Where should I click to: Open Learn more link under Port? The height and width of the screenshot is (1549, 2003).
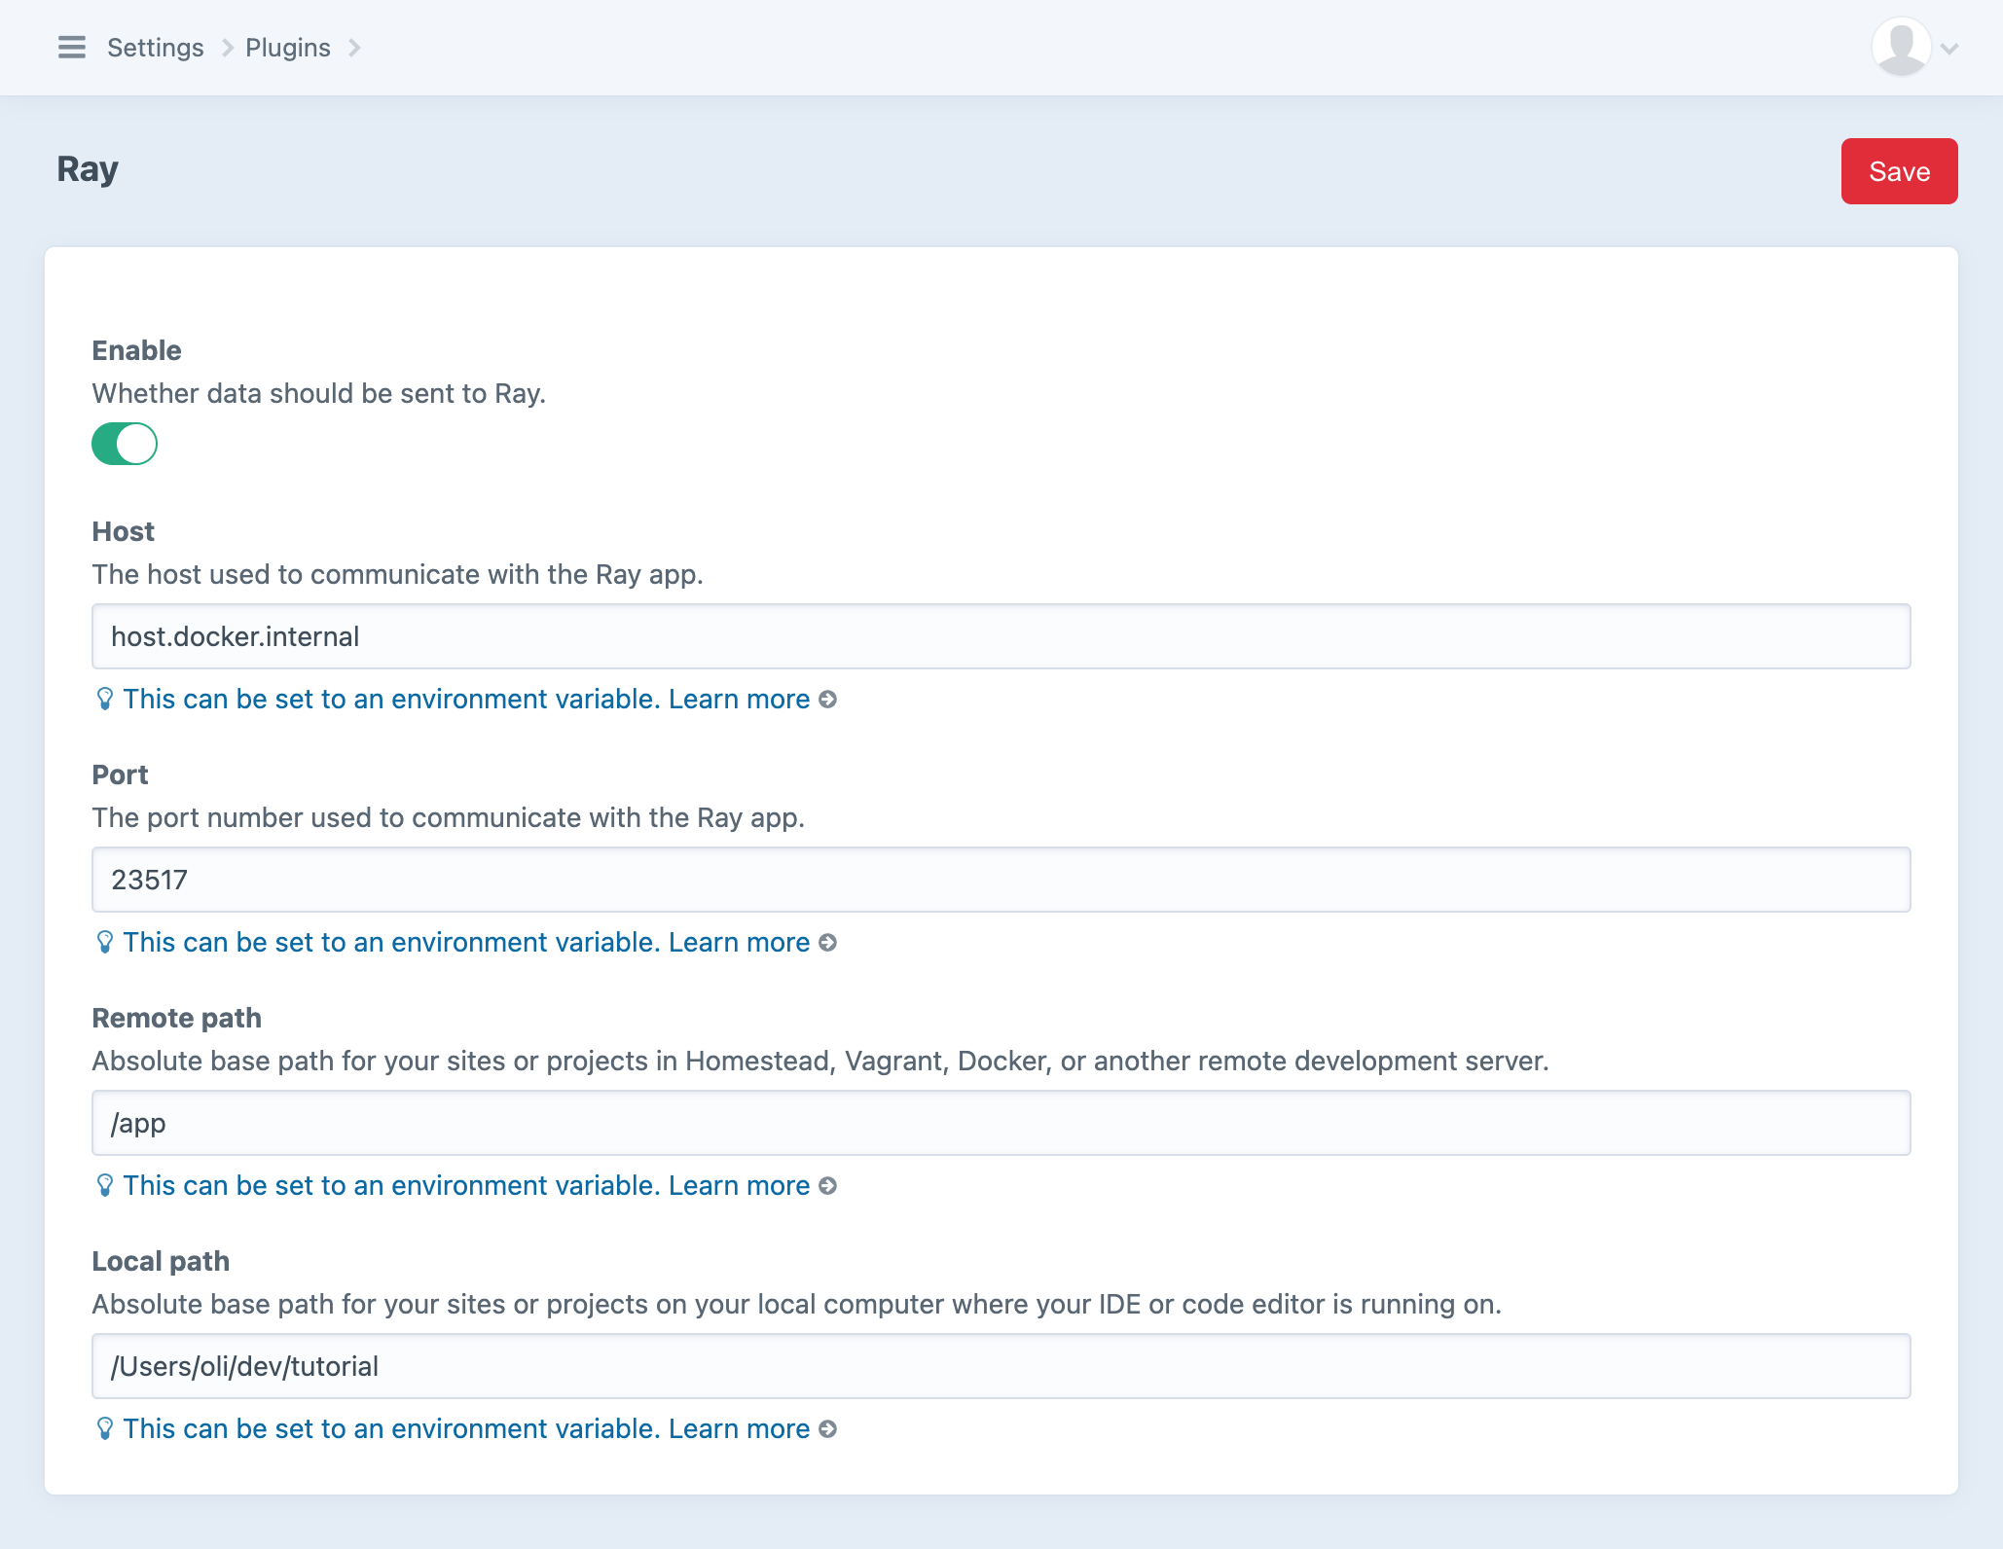pos(740,942)
